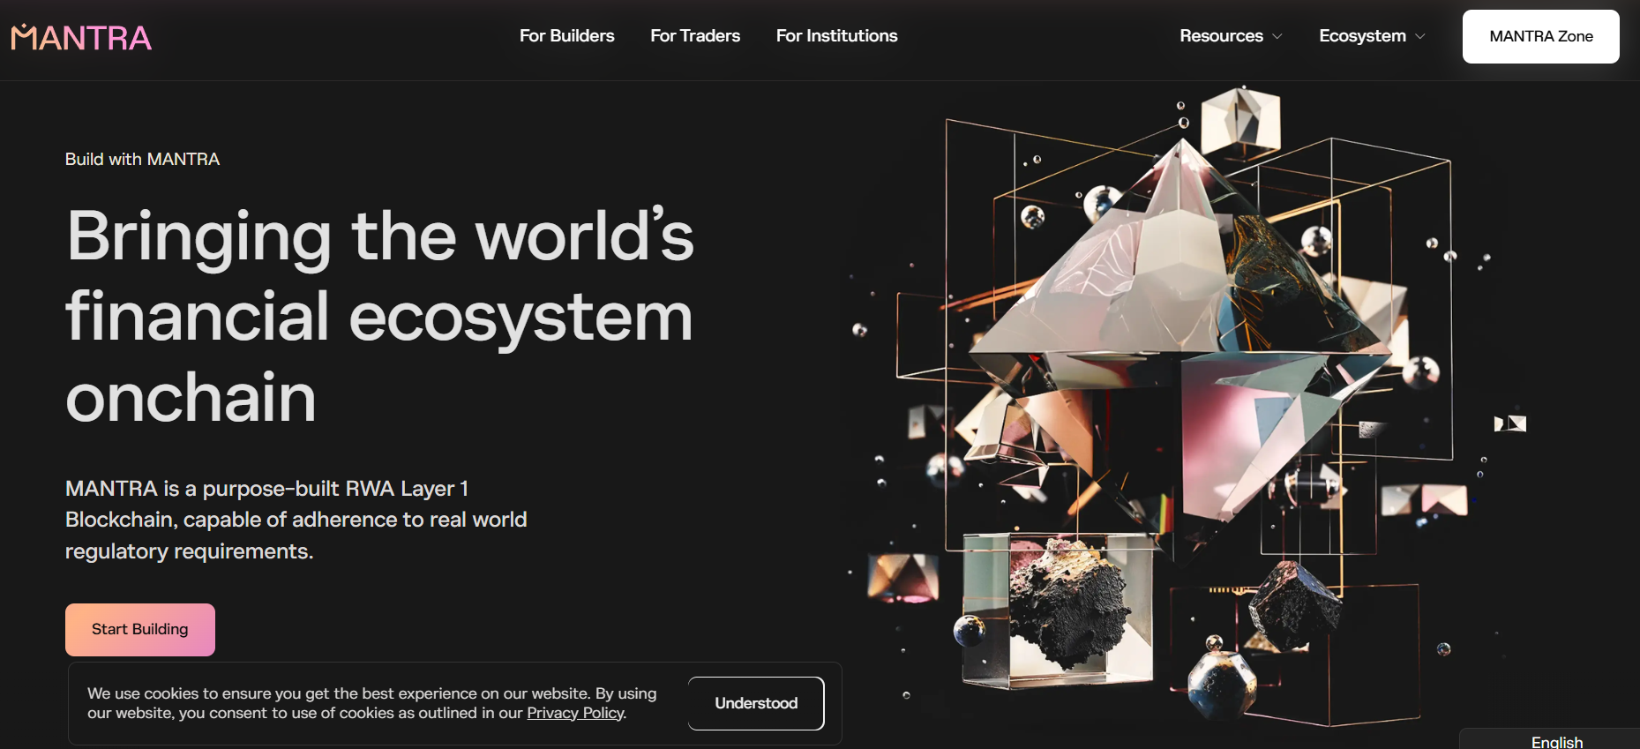Click the 'MANTRA is a purpose-built RWA Layer 1' text
1640x749 pixels.
[x=266, y=489]
